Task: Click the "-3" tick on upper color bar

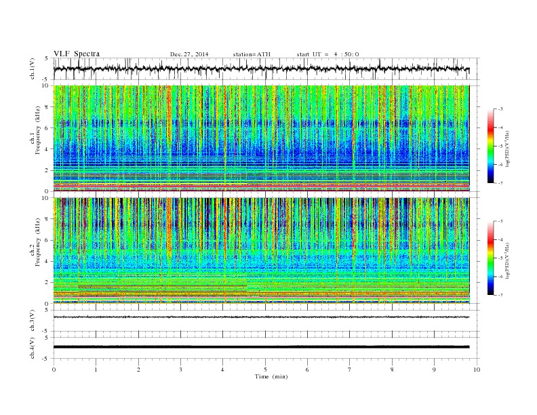Action: click(x=500, y=109)
